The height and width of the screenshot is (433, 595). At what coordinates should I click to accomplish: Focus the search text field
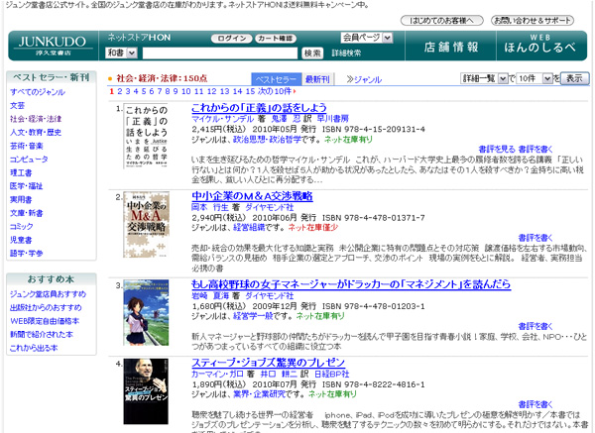coord(220,54)
